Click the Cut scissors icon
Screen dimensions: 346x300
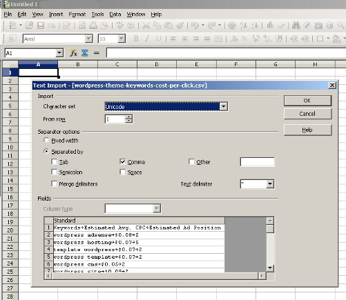[x=146, y=26]
